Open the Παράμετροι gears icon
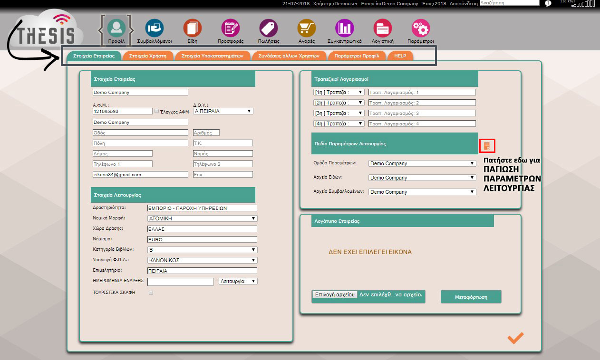This screenshot has height=360, width=600. pyautogui.click(x=420, y=28)
